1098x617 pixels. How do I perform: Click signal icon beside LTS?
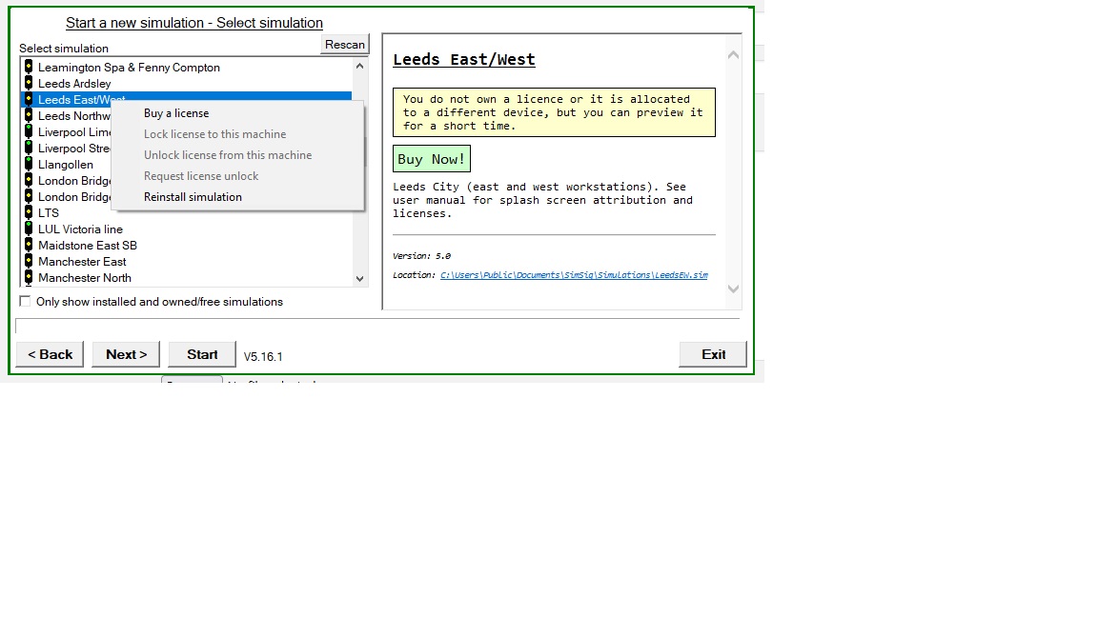pyautogui.click(x=28, y=212)
